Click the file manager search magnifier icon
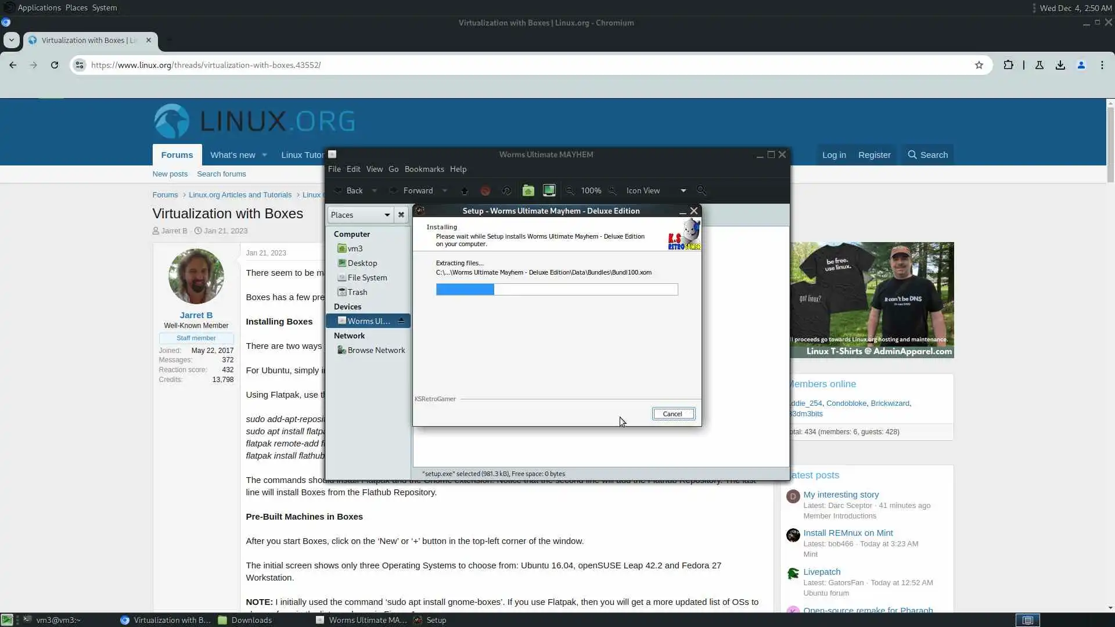The width and height of the screenshot is (1115, 627). pos(702,190)
